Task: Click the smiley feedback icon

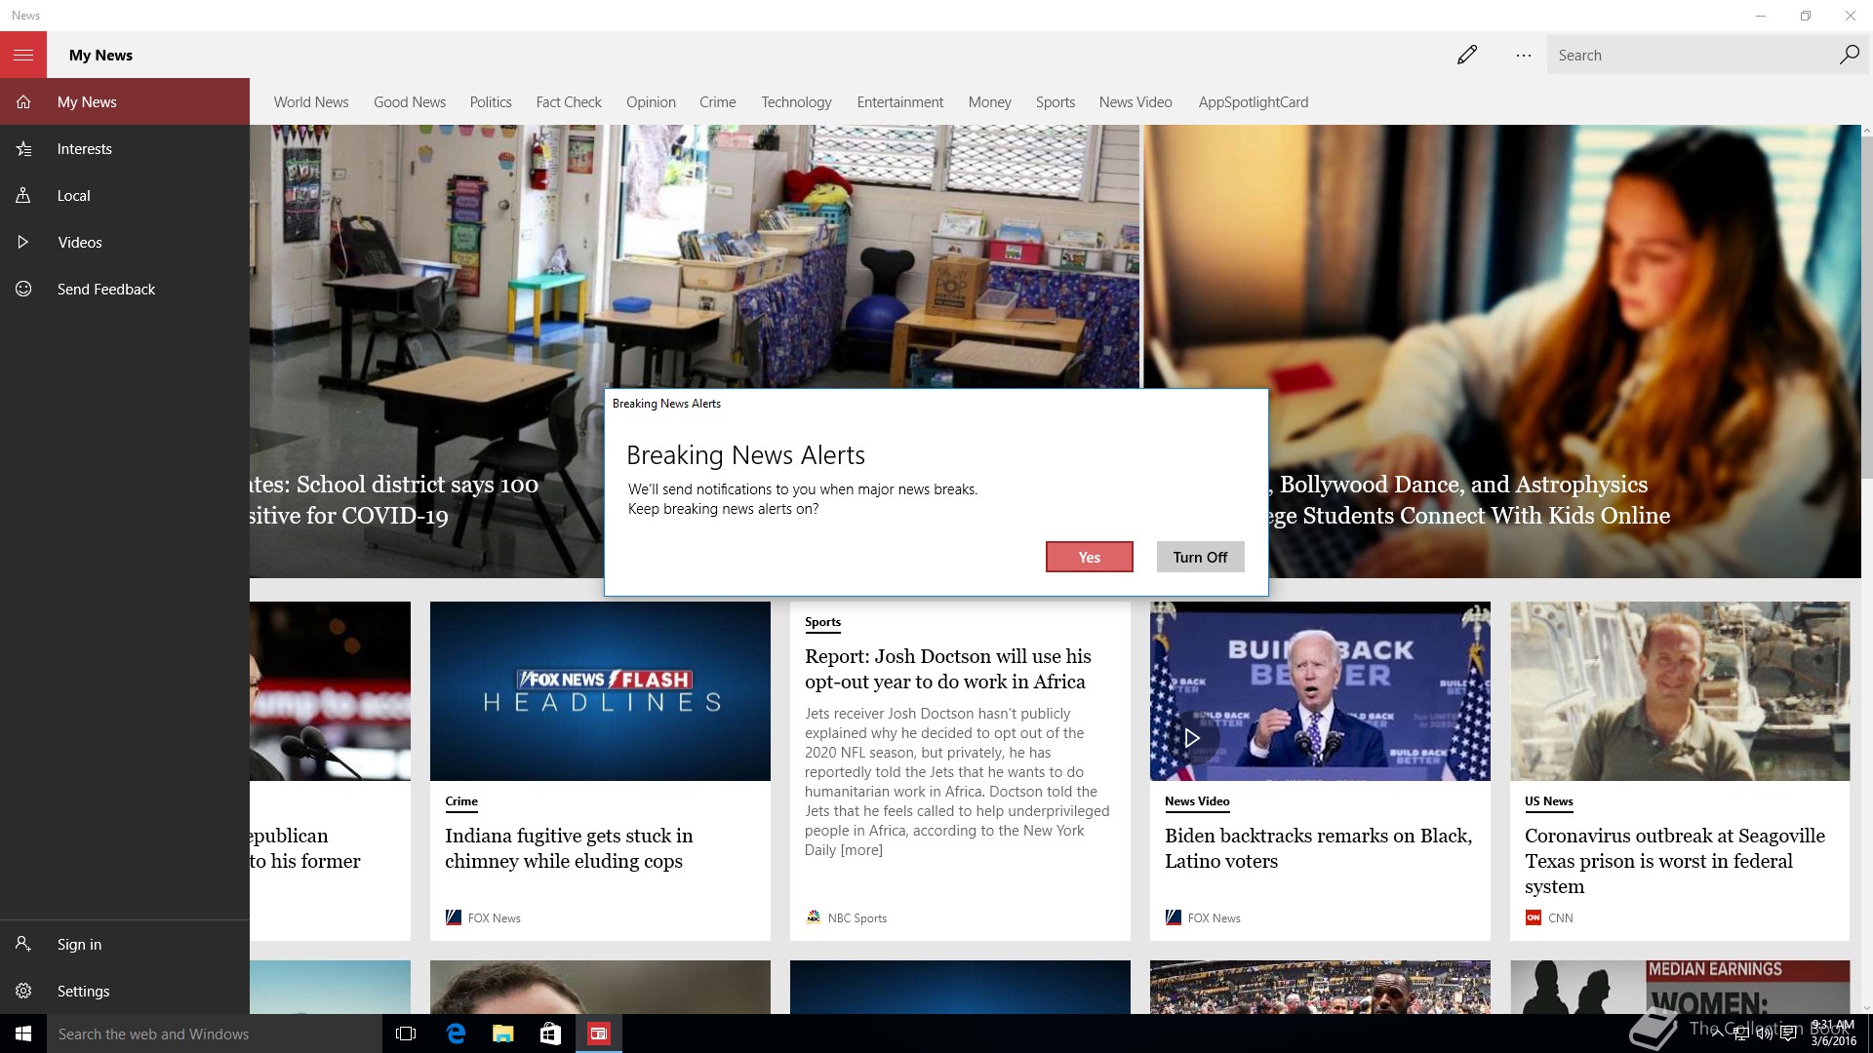Action: 23,289
